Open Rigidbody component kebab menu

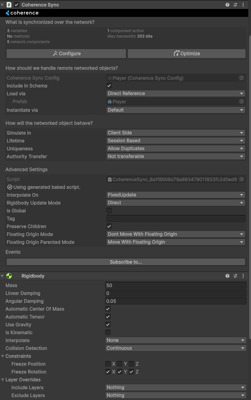tap(243, 276)
